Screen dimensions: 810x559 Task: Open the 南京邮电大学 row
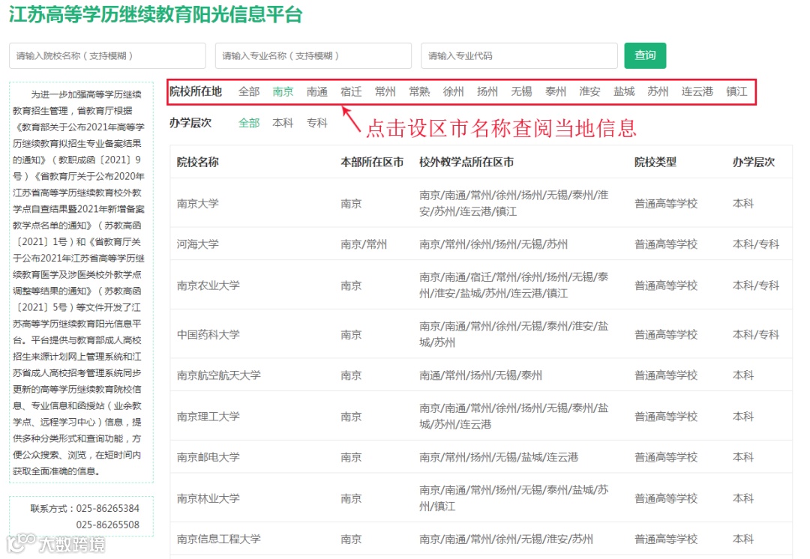[x=481, y=457]
